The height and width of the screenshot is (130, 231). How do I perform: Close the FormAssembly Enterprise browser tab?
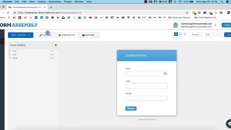45,7
